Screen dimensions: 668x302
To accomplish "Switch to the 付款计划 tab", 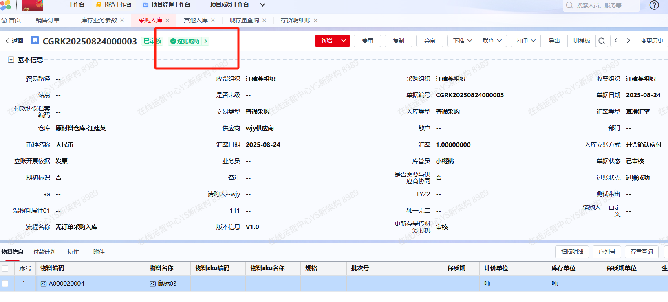I will click(44, 252).
